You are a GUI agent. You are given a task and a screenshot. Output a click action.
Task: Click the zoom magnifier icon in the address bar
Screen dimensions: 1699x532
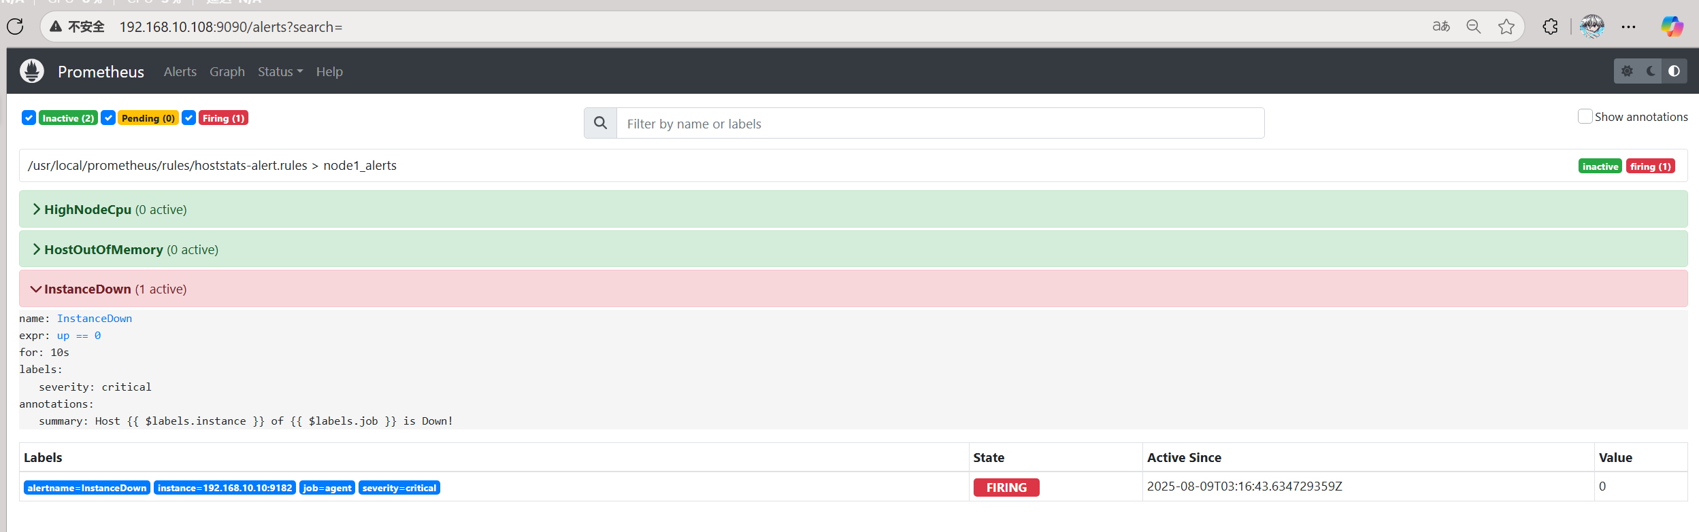point(1474,26)
